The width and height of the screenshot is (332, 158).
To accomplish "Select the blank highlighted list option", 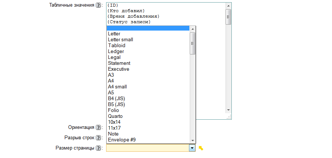I will [x=147, y=28].
